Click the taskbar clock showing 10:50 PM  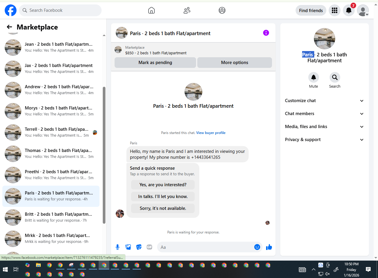(x=351, y=269)
